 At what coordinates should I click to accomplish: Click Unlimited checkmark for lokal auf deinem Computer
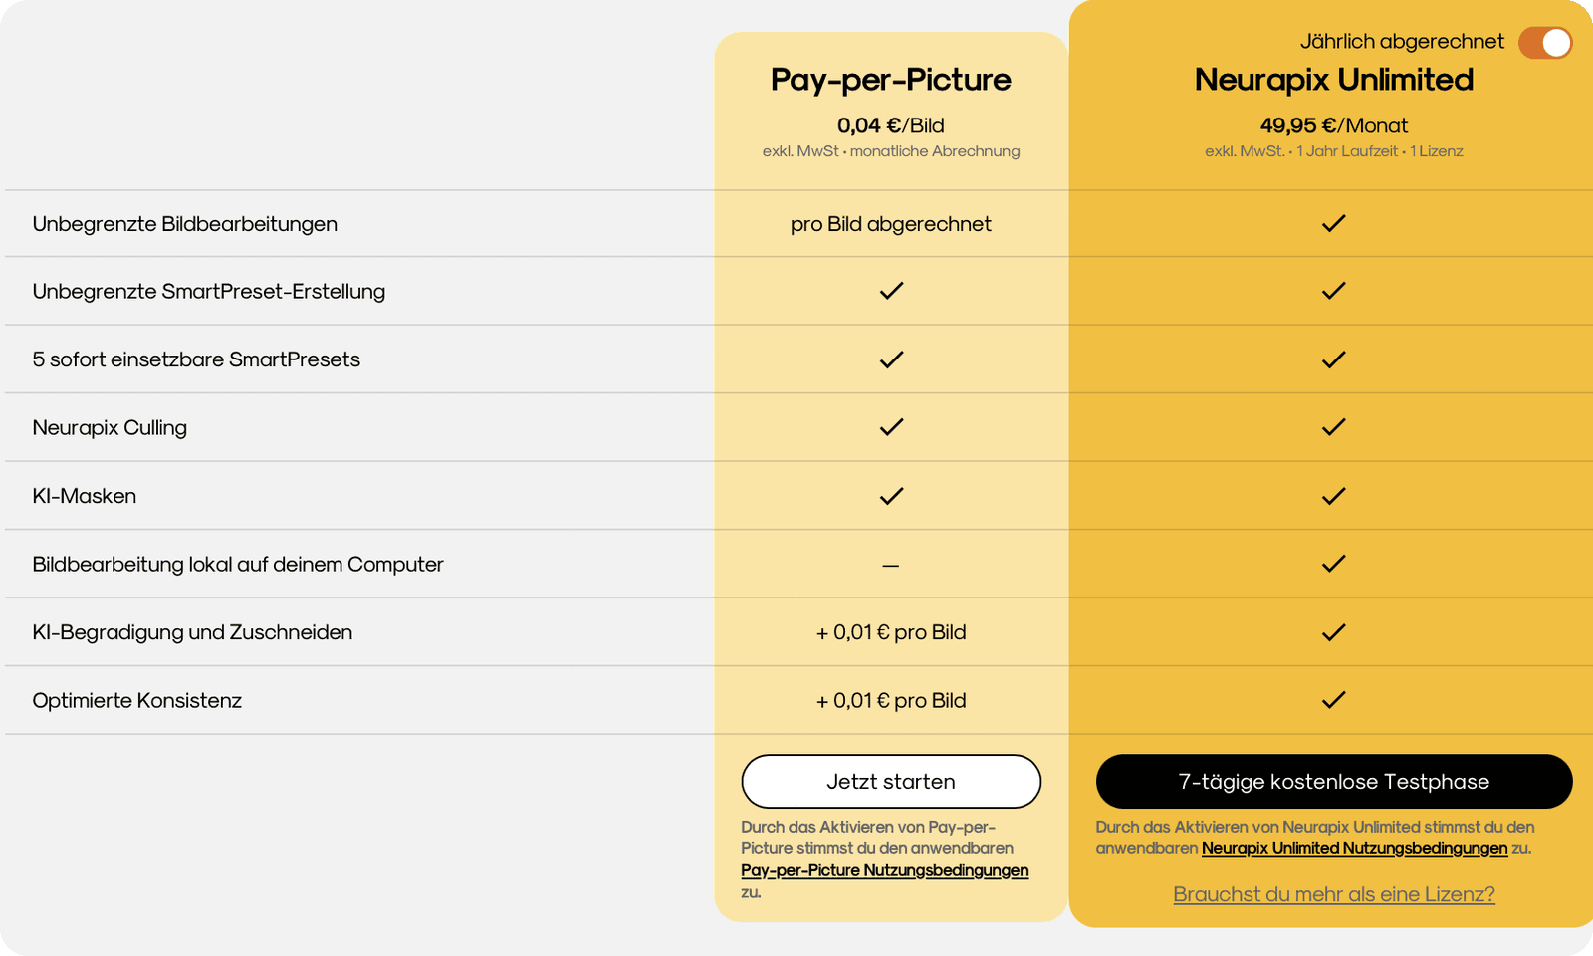click(1334, 564)
